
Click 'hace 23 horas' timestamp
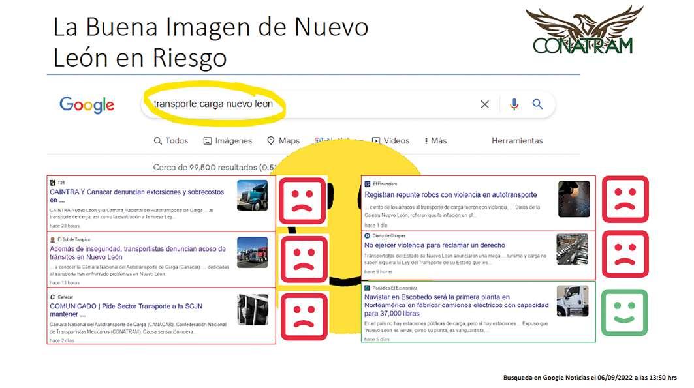pos(65,226)
